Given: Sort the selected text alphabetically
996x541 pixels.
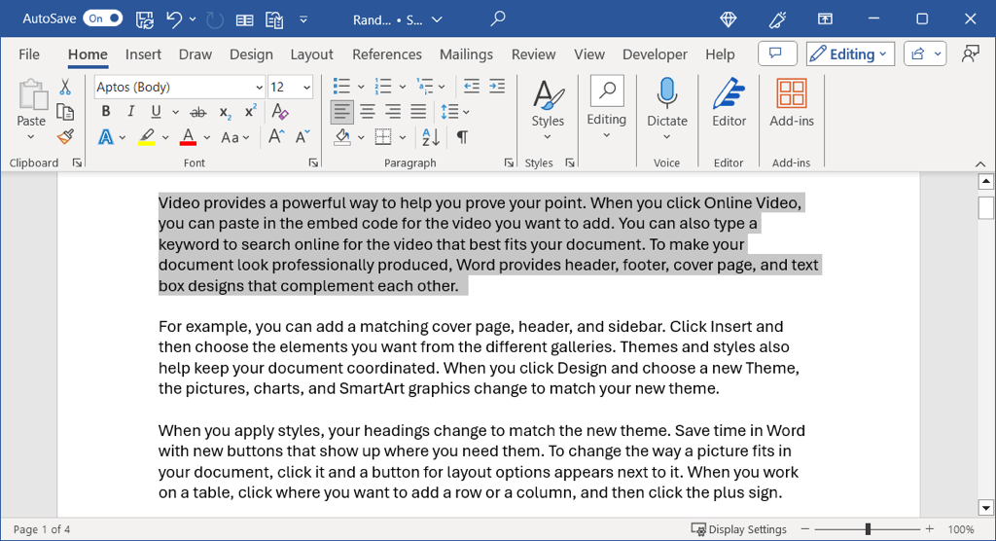Looking at the screenshot, I should pos(431,137).
